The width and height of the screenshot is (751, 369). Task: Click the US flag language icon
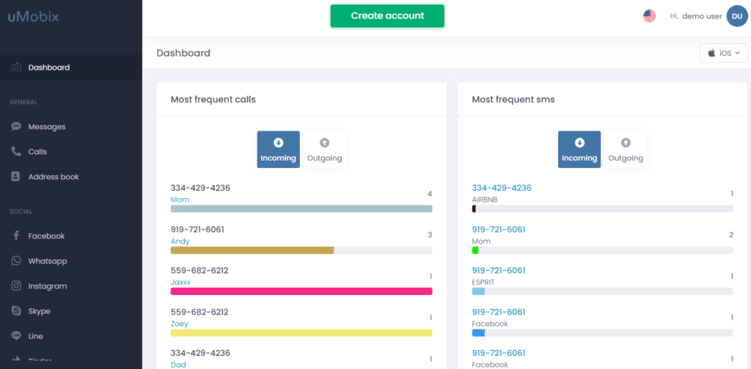pos(650,16)
